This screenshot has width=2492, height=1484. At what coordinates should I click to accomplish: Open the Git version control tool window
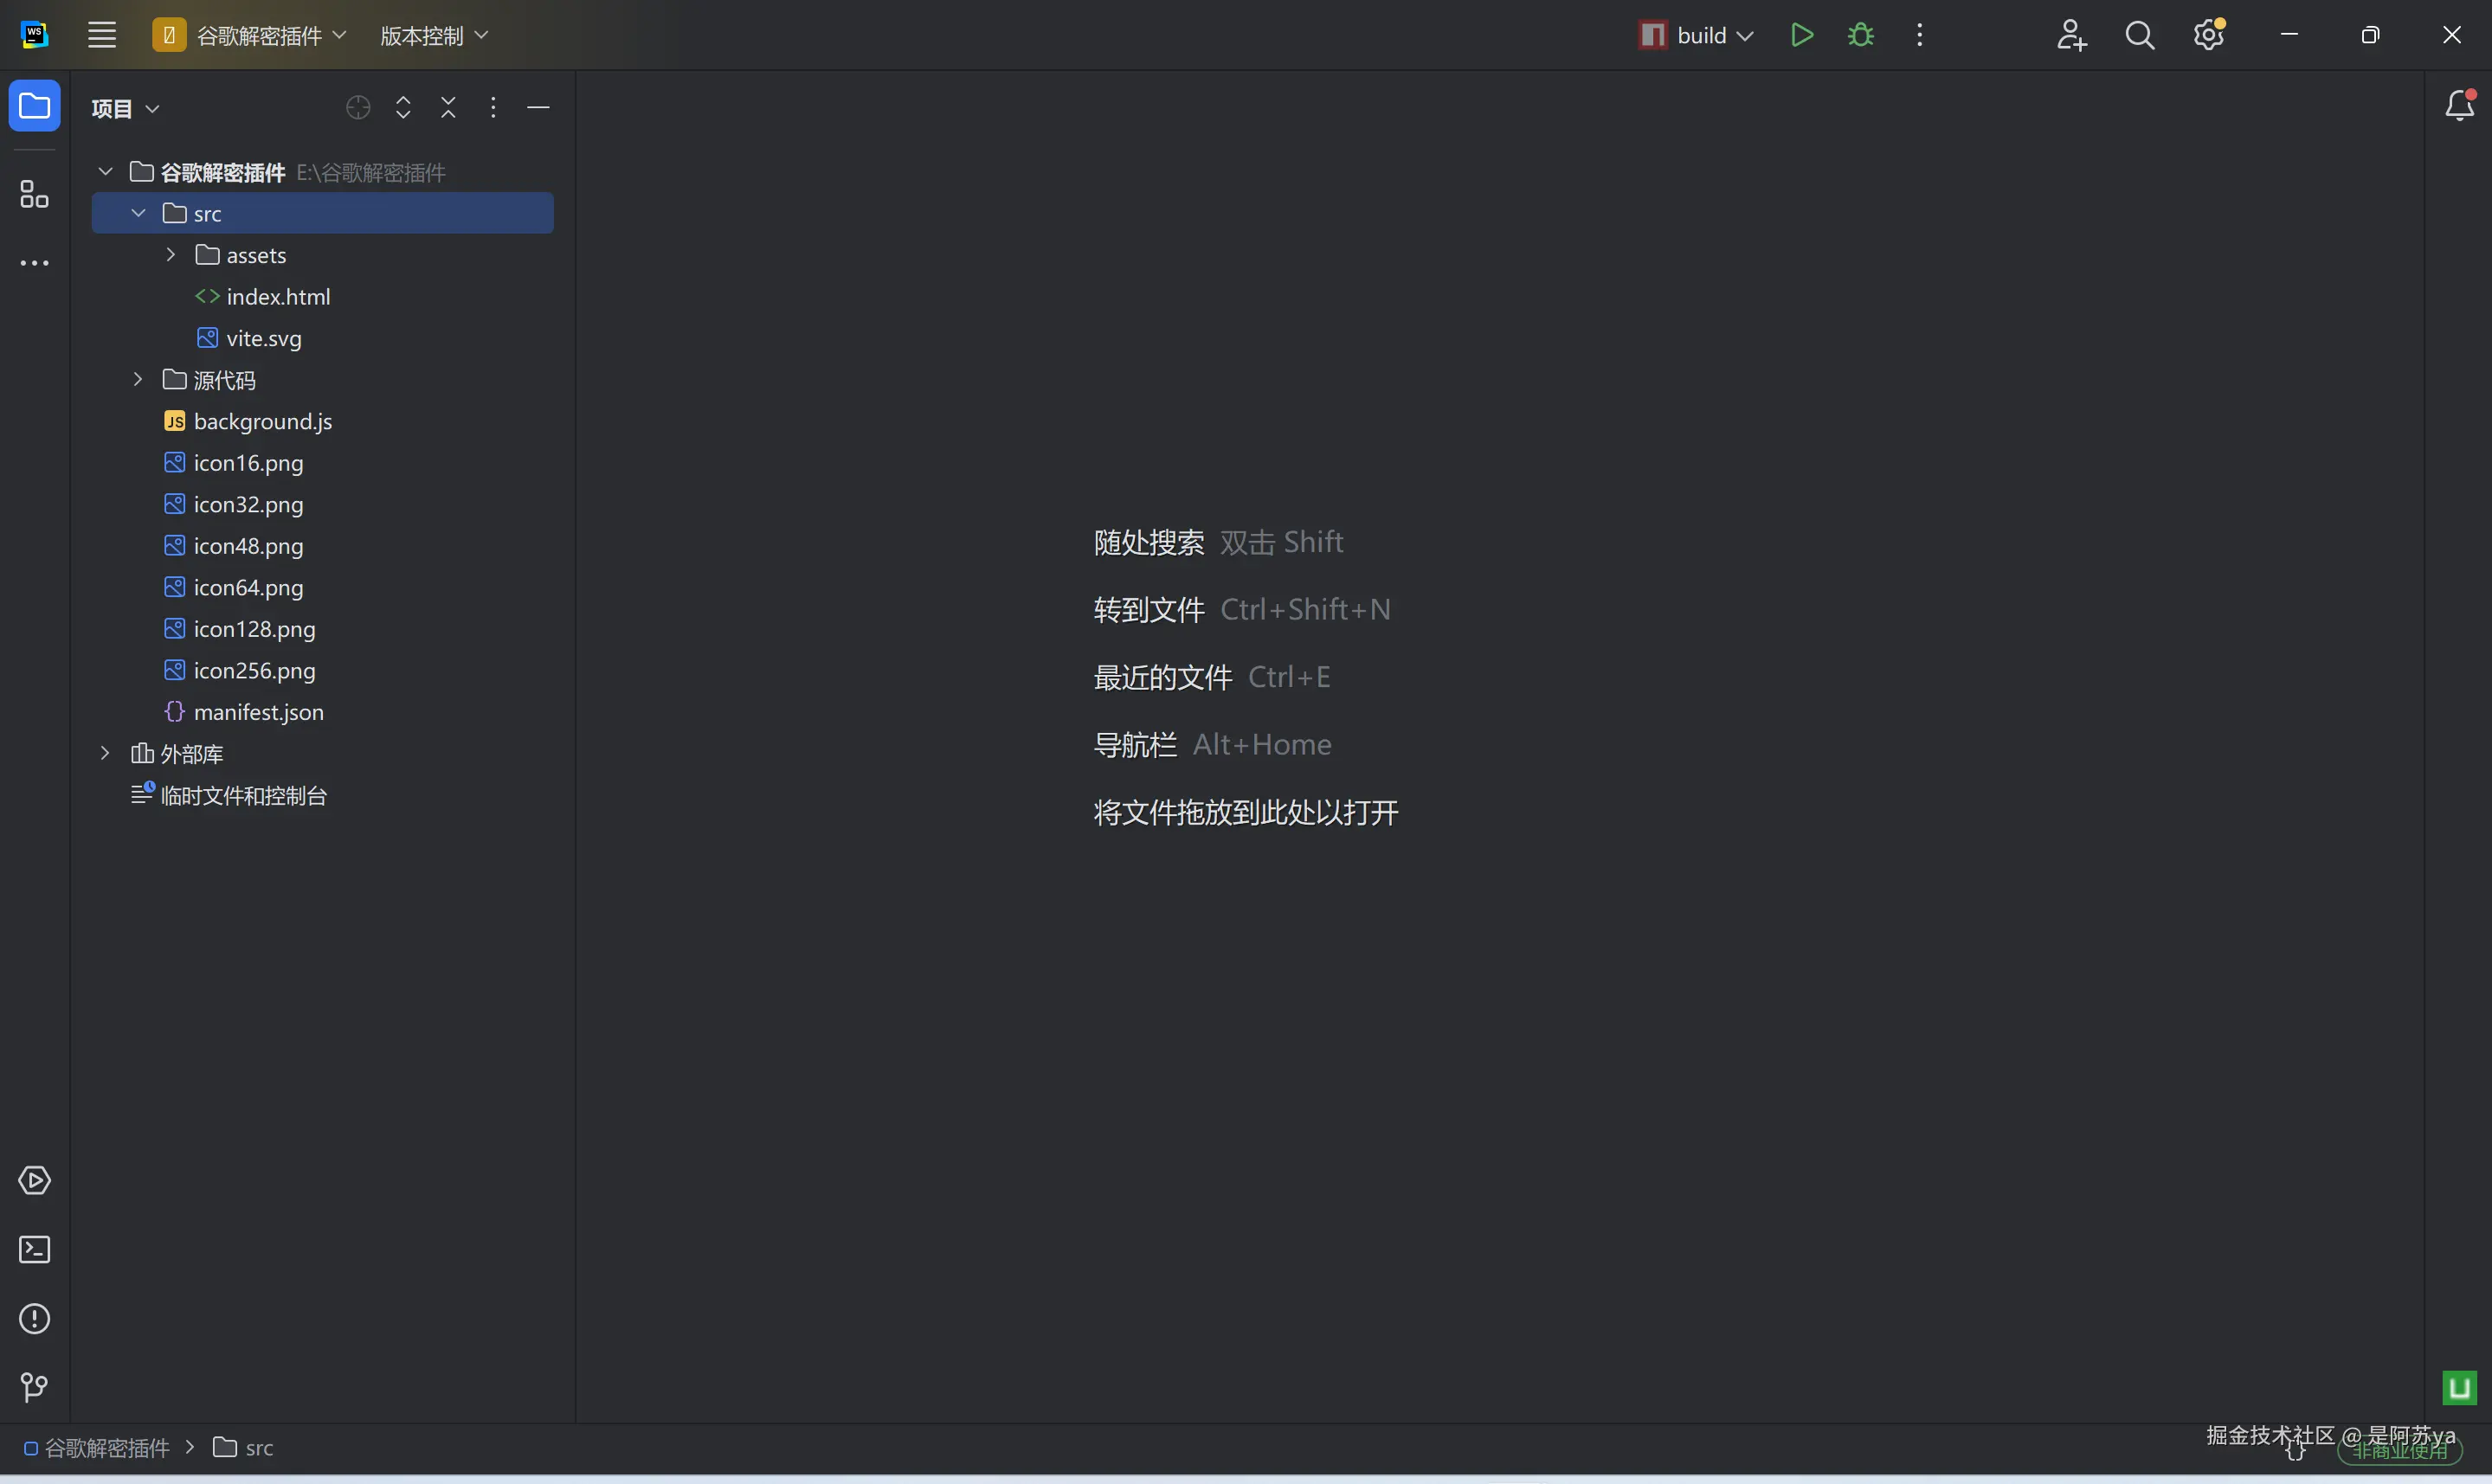pyautogui.click(x=34, y=1387)
